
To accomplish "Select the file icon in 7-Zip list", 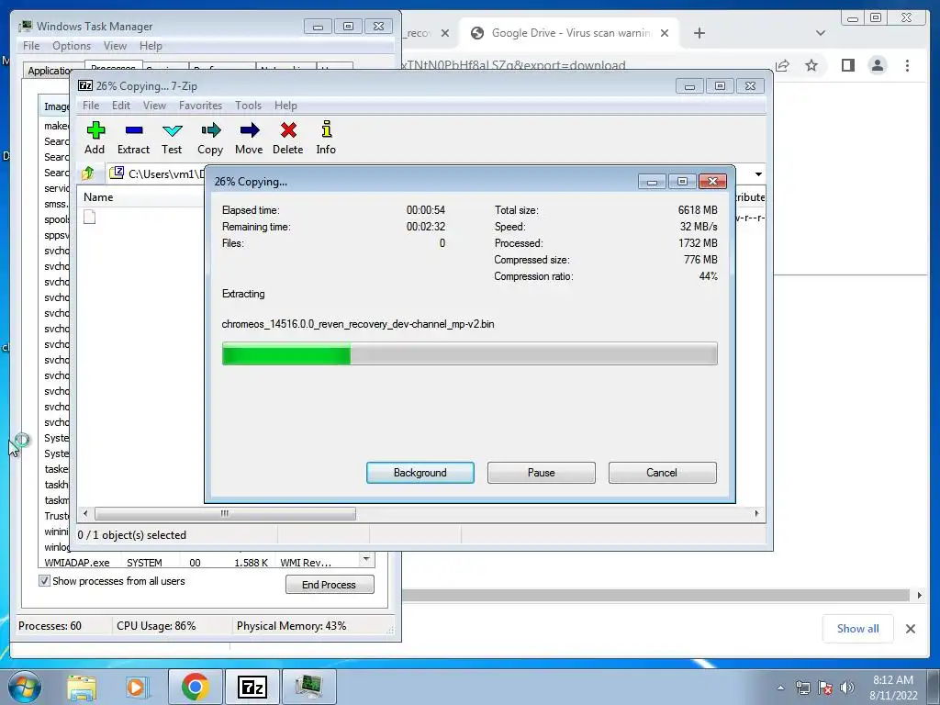I will (x=89, y=217).
